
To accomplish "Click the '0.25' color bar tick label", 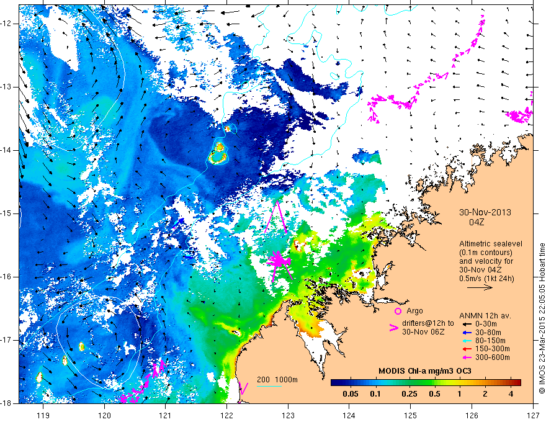I will (x=409, y=394).
